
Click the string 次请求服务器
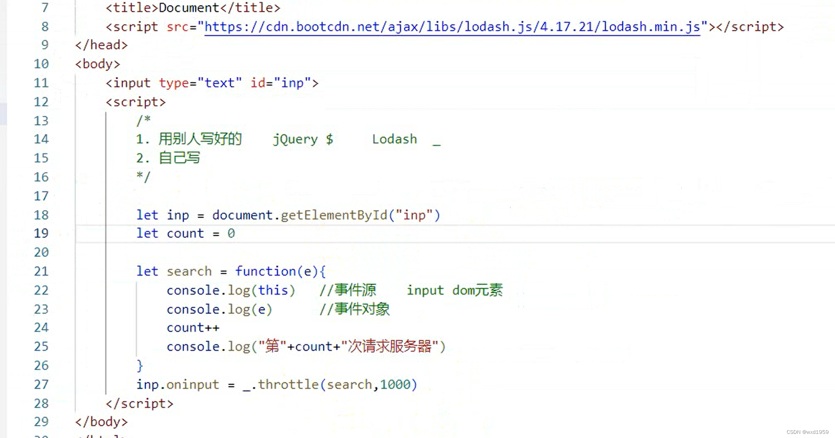[390, 347]
